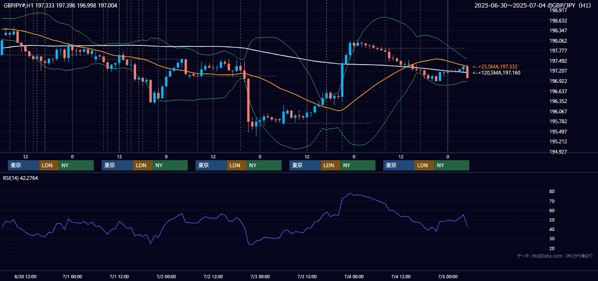The width and height of the screenshot is (598, 281).
Task: Click price axis value 198.917
Action: coord(558,10)
